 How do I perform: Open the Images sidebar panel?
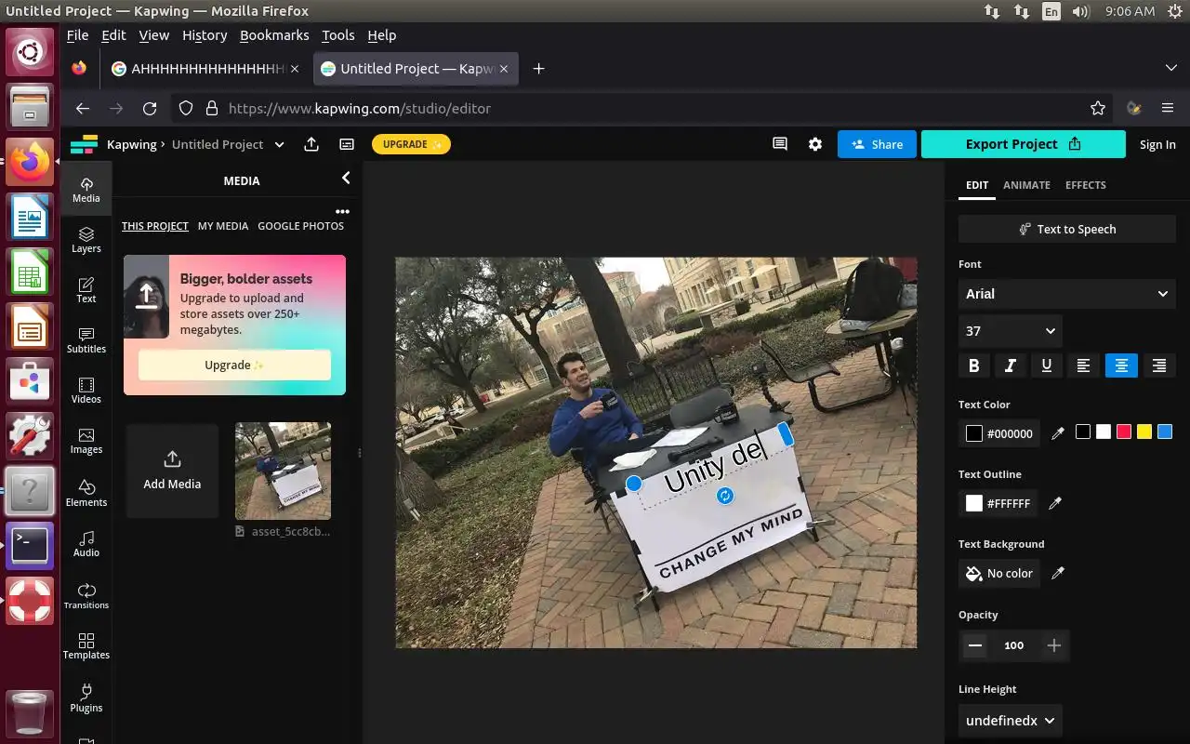point(86,440)
